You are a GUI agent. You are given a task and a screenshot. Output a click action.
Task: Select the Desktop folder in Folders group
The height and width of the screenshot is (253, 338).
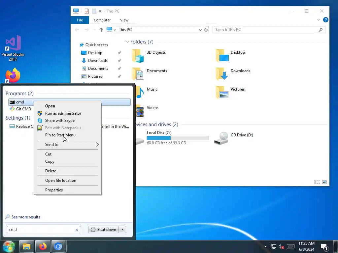(x=230, y=55)
